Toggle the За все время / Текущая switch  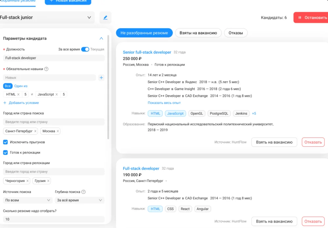pos(85,49)
